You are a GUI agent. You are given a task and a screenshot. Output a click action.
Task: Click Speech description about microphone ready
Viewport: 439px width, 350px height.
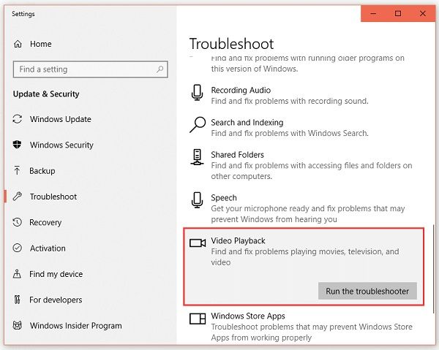308,214
